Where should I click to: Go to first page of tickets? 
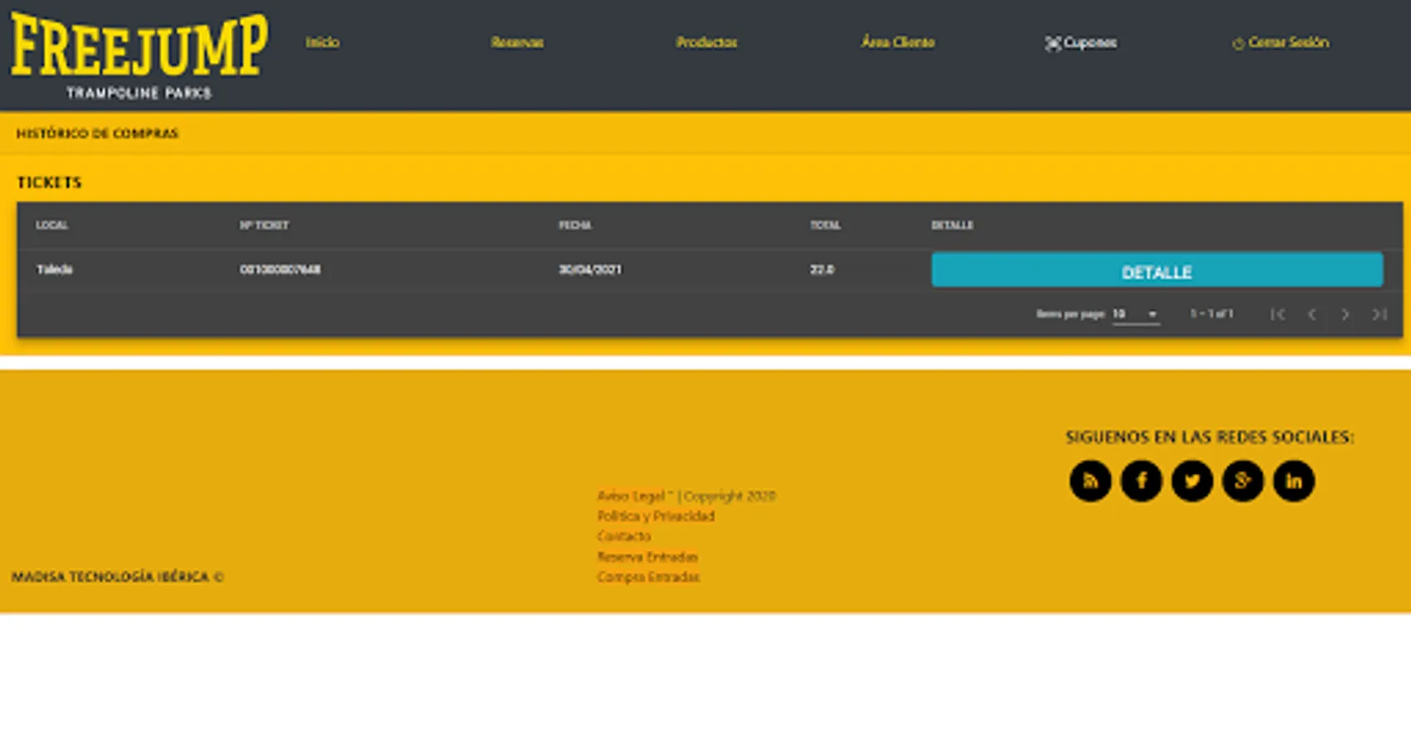pyautogui.click(x=1278, y=314)
